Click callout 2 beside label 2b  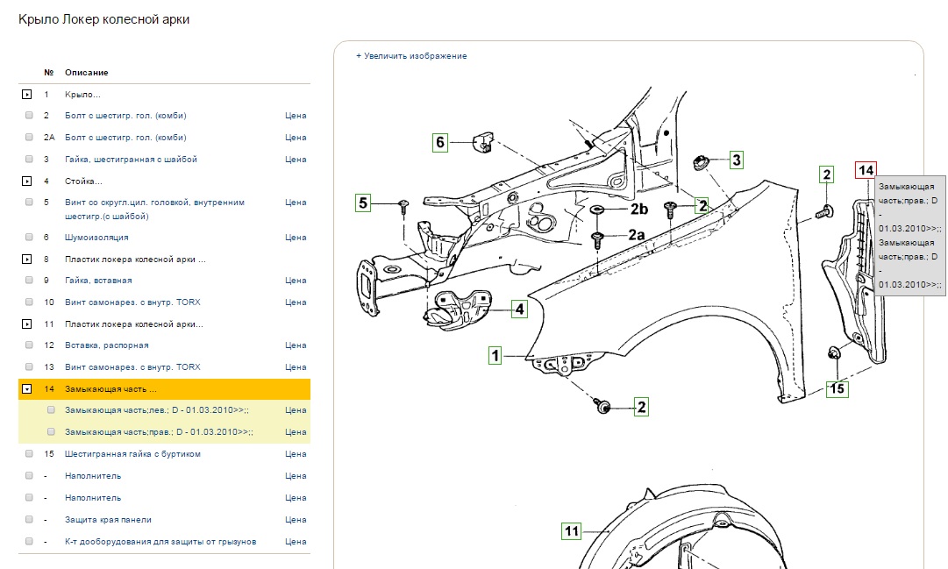(702, 205)
